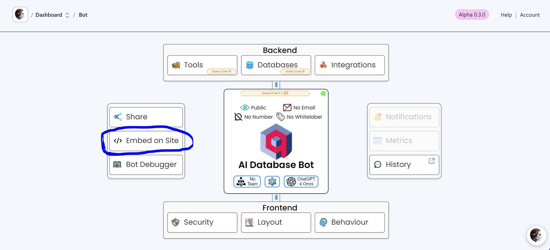Open the Share option

[x=146, y=117]
